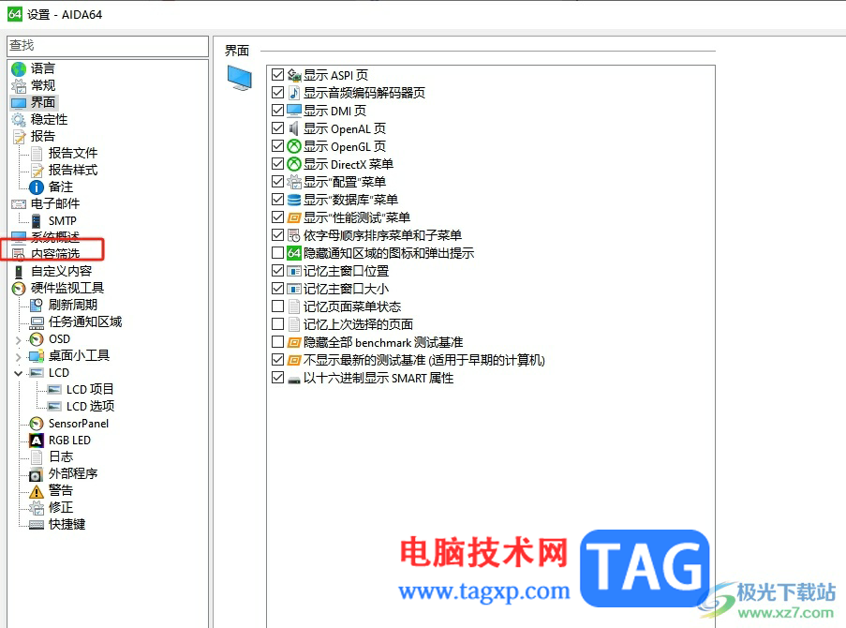Image resolution: width=846 pixels, height=628 pixels.
Task: Click the globe icon beside 语言
Action: [19, 68]
